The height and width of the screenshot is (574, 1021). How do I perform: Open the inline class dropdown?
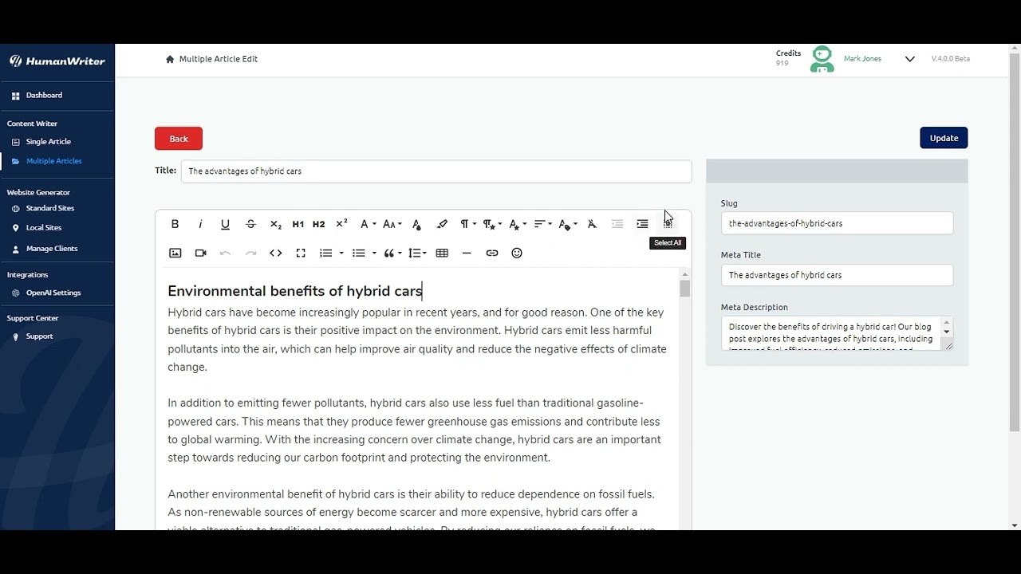[567, 224]
